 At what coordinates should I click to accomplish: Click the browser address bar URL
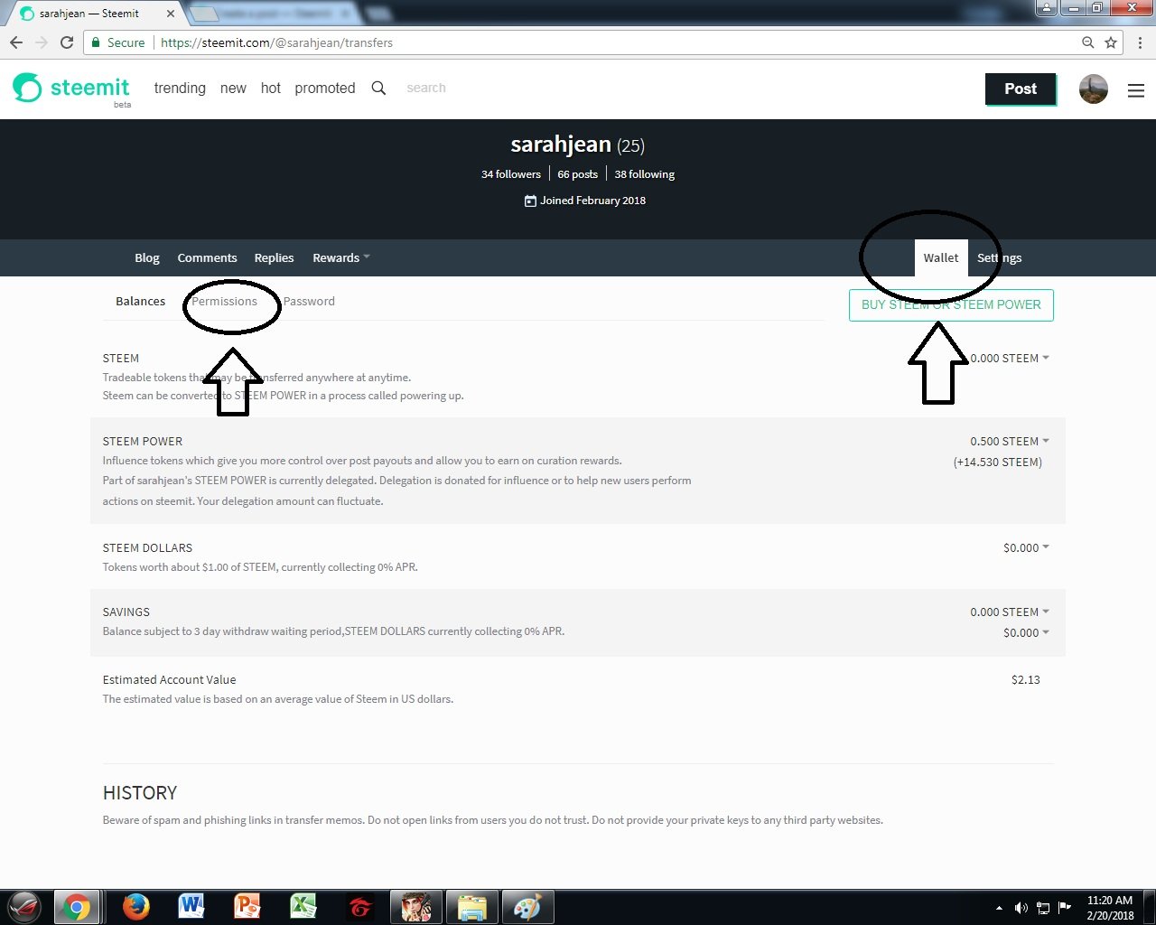pos(276,42)
